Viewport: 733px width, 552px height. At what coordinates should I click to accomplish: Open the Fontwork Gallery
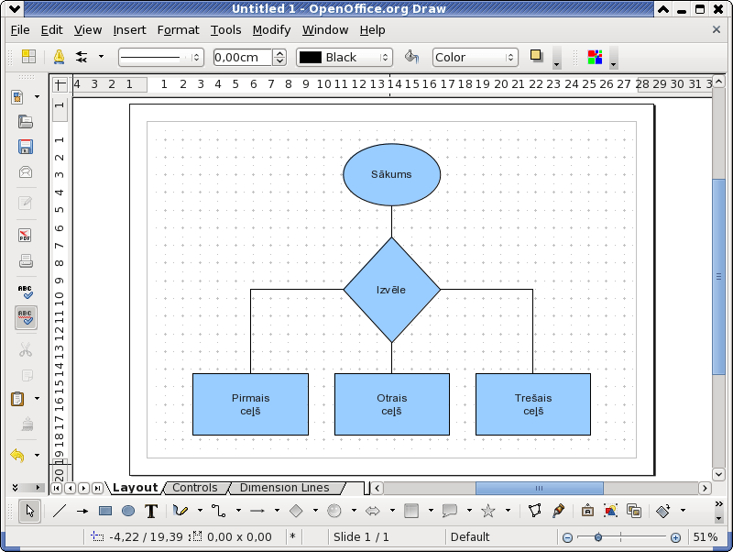pyautogui.click(x=587, y=511)
